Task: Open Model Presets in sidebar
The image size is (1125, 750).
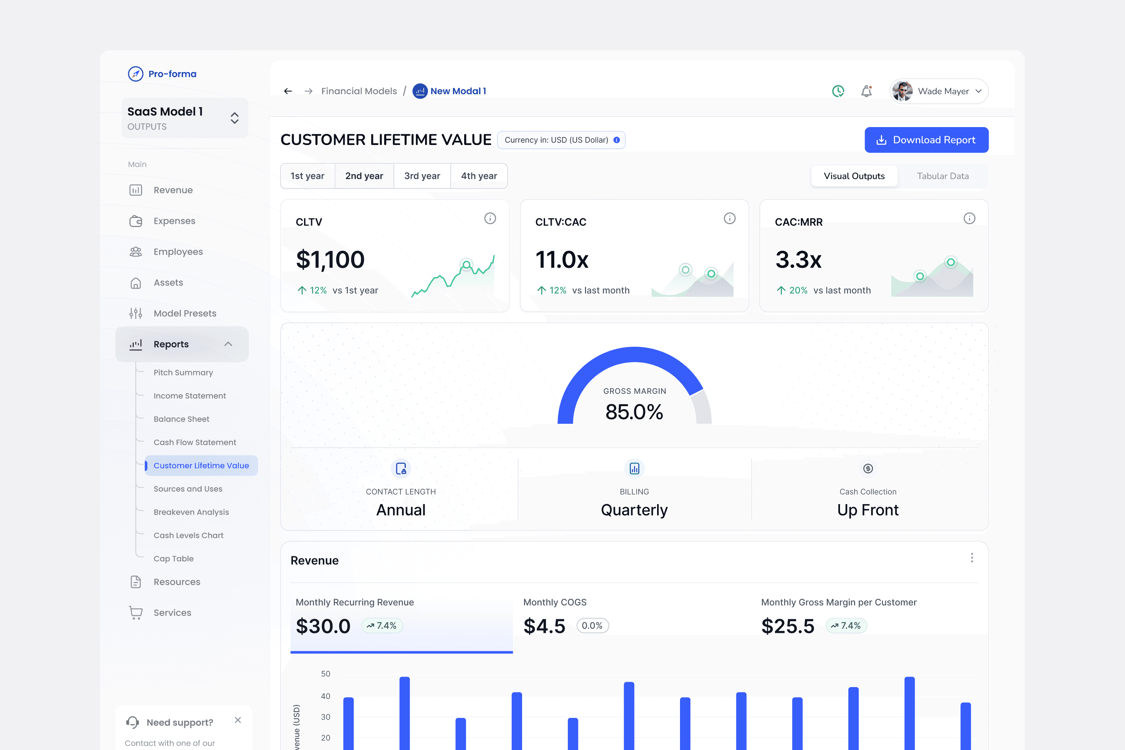Action: (x=185, y=313)
